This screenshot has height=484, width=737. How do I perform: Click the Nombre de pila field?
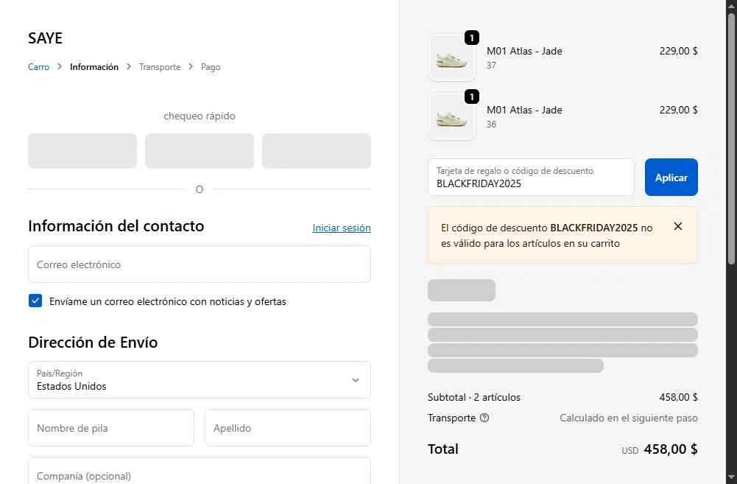111,427
